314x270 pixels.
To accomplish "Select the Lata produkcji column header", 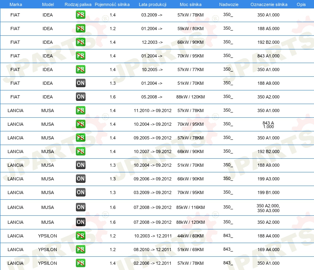I will [x=153, y=4].
